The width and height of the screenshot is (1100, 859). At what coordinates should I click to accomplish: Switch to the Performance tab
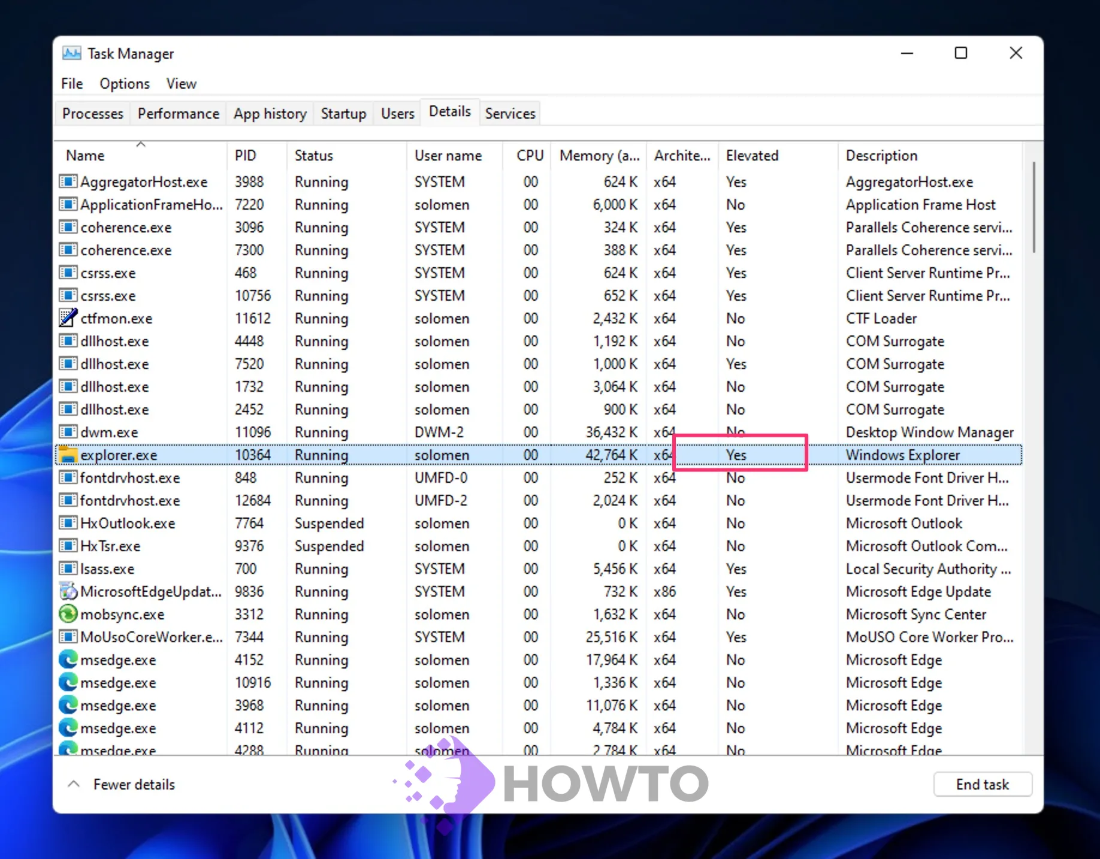pyautogui.click(x=179, y=113)
